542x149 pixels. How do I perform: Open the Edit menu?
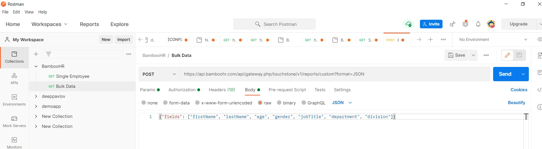click(17, 12)
